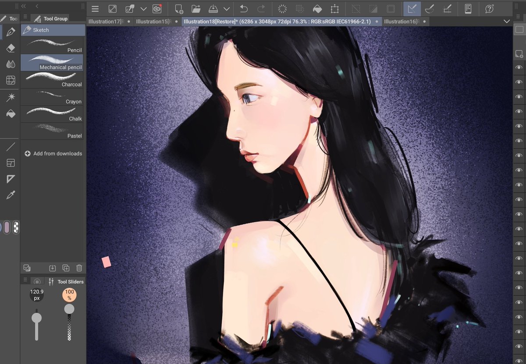Image resolution: width=526 pixels, height=364 pixels.
Task: Toggle the topmost layer visibility eye
Action: 519,67
